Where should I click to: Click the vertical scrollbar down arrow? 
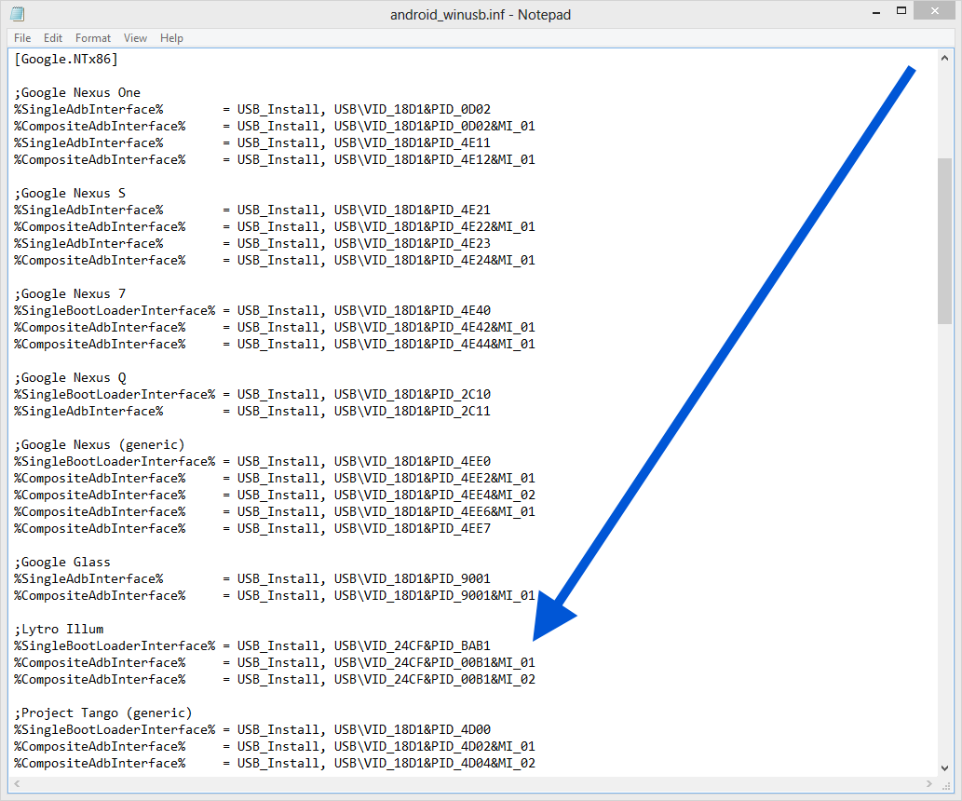coord(945,767)
